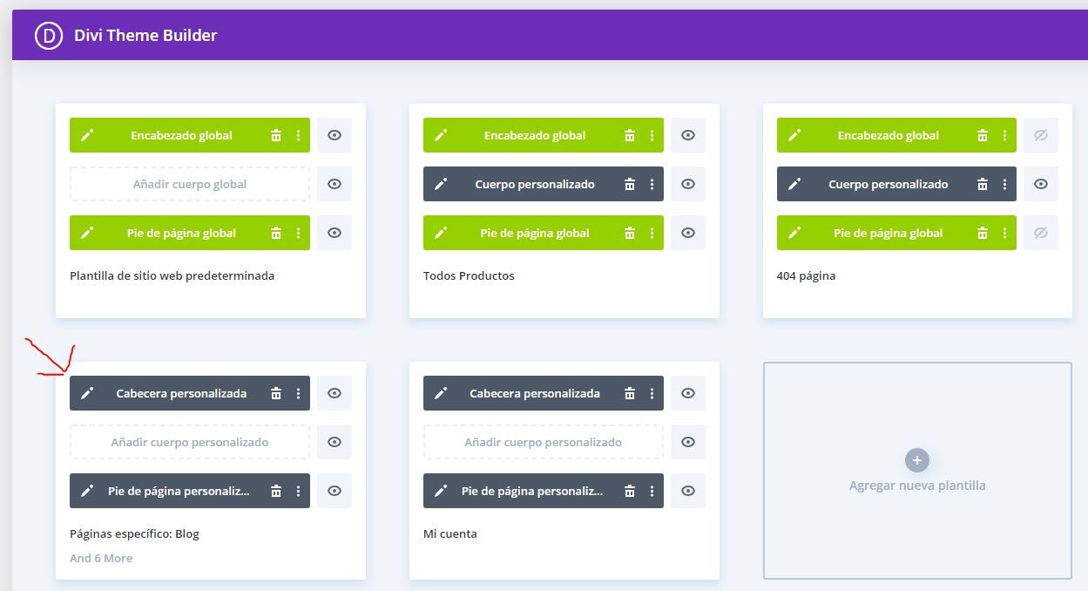
Task: Toggle header visibility in Blog template card
Action: 335,393
